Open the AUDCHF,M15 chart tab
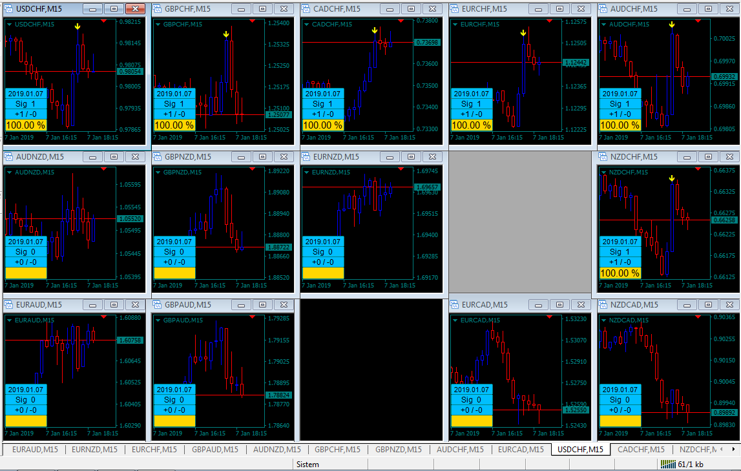 pos(460,449)
